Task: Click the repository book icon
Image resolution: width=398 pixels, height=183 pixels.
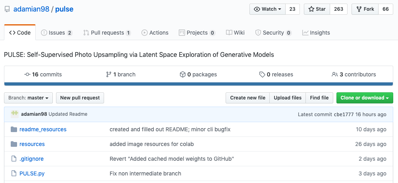Action: 7,9
